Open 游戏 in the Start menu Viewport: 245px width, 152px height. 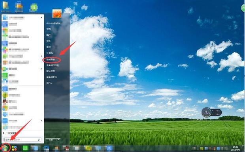[49, 47]
